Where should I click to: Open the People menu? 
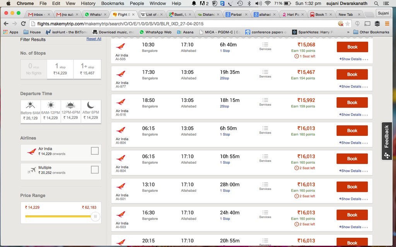click(137, 3)
